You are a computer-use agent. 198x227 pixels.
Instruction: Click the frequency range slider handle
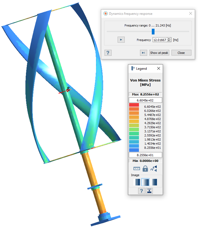pyautogui.click(x=153, y=31)
